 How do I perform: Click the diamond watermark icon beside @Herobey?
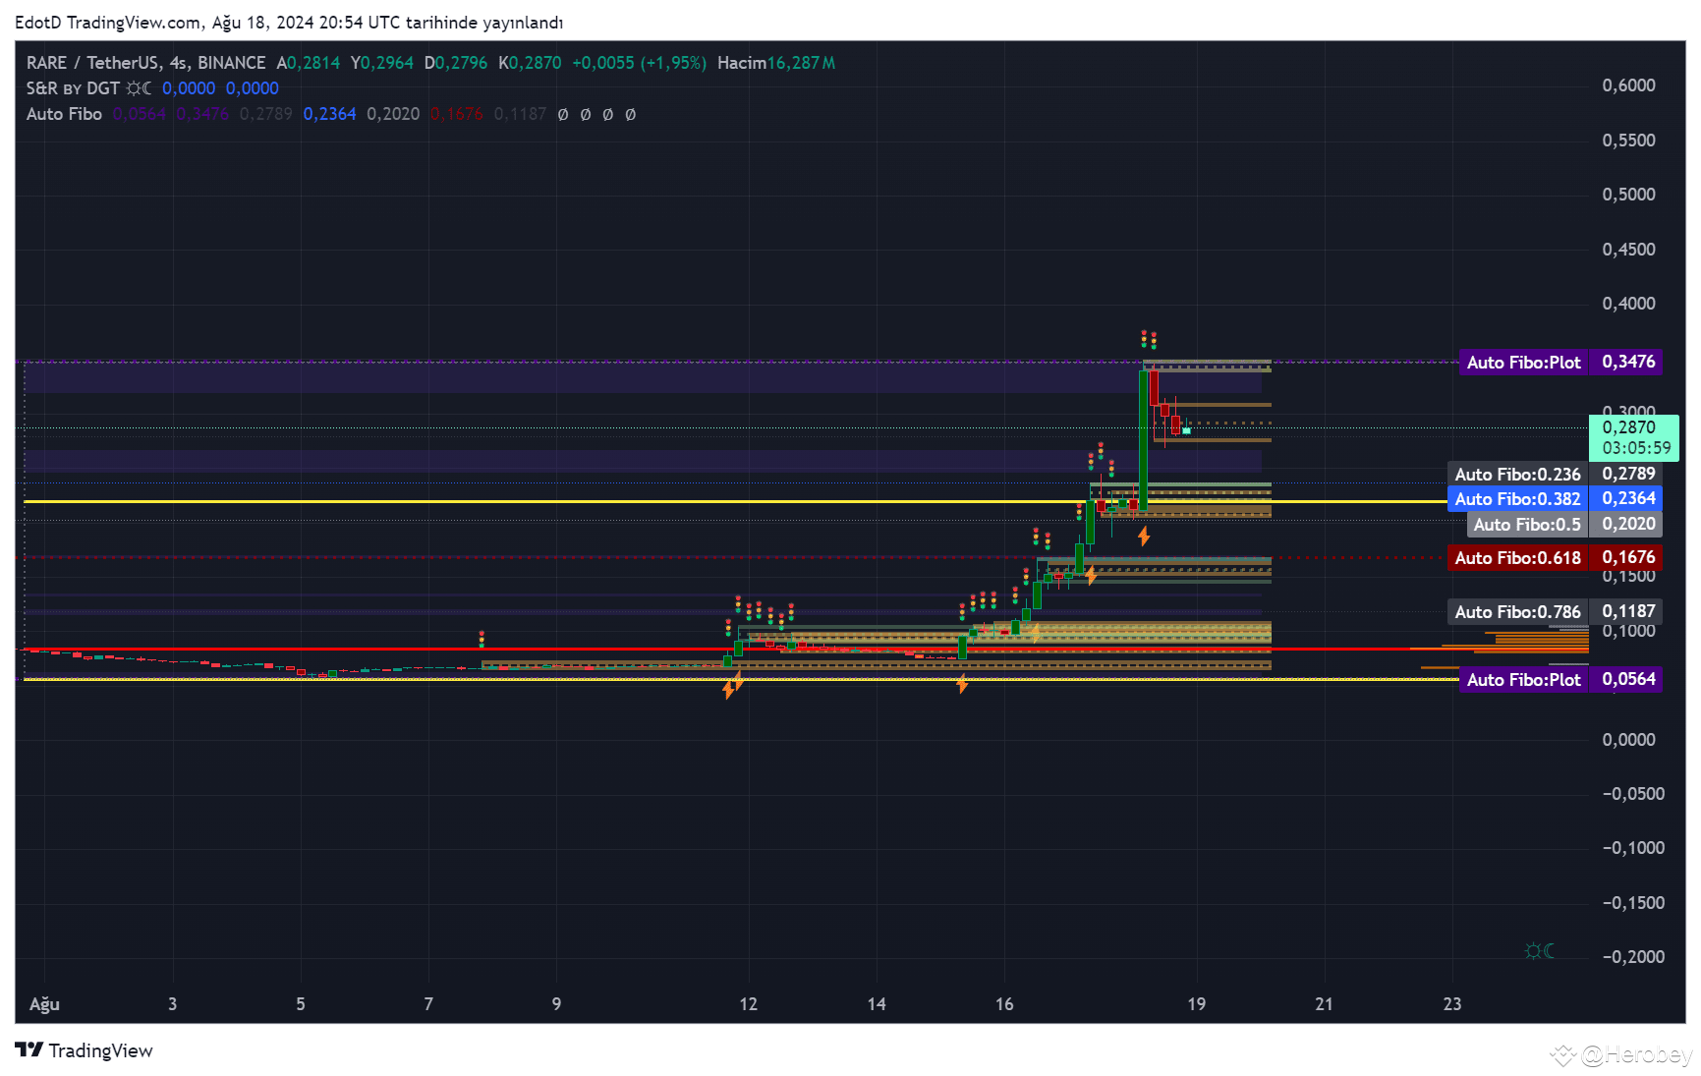click(x=1564, y=1055)
